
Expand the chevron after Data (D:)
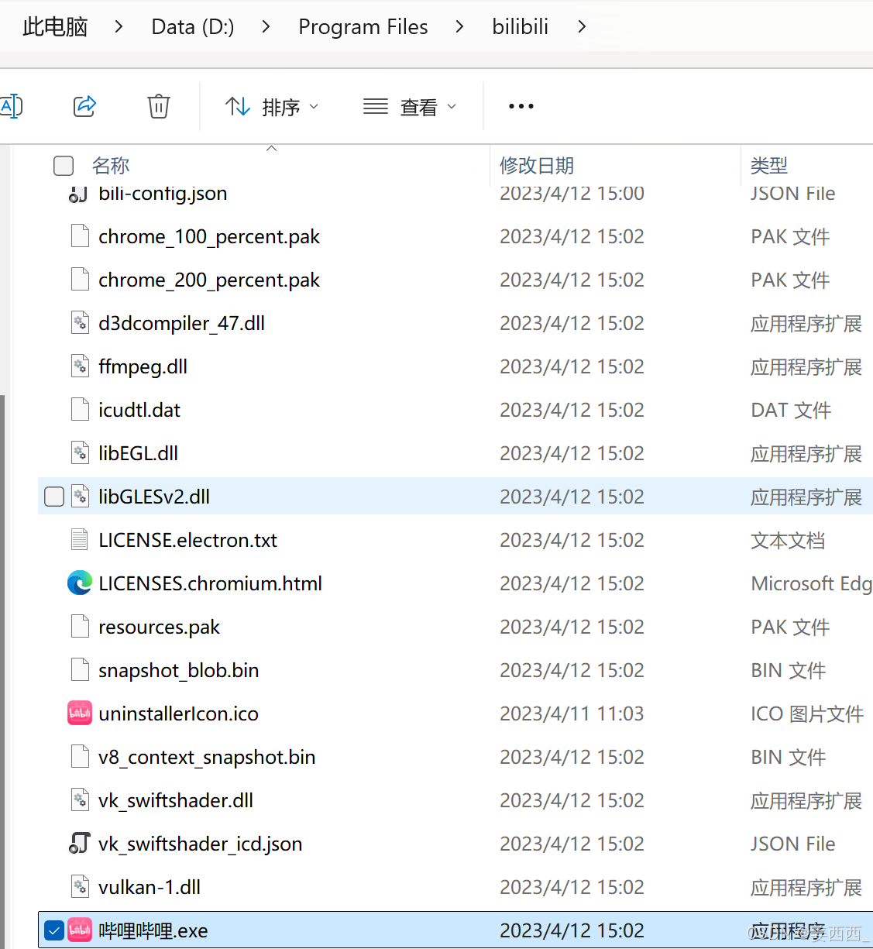[x=266, y=27]
